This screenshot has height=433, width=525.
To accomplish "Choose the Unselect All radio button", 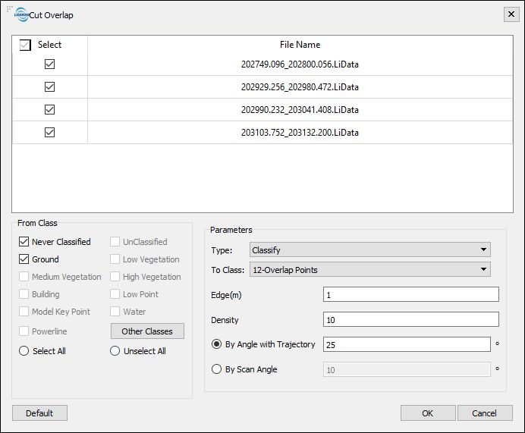I will [115, 350].
